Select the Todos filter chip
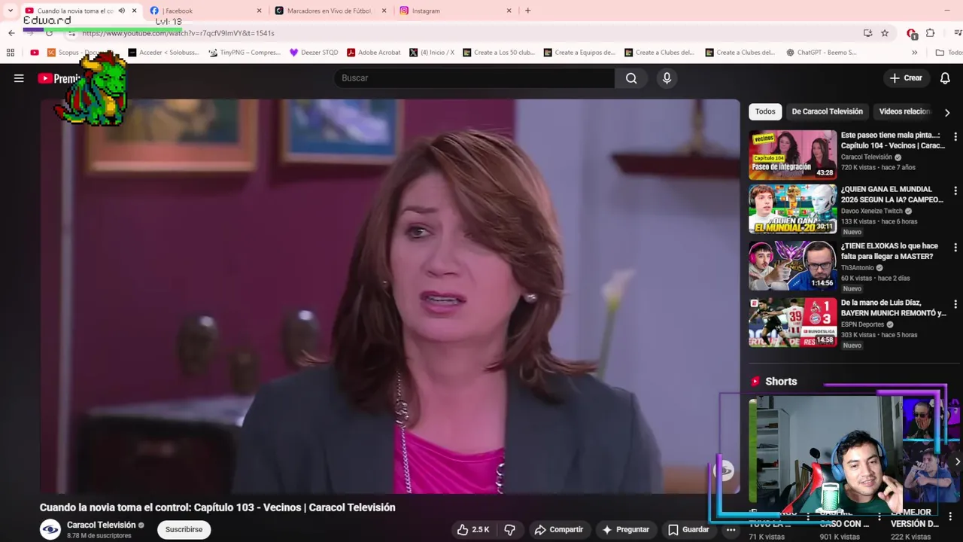The height and width of the screenshot is (542, 963). (765, 111)
